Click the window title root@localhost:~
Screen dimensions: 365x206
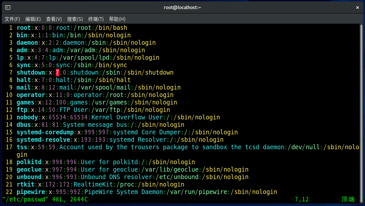182,7
